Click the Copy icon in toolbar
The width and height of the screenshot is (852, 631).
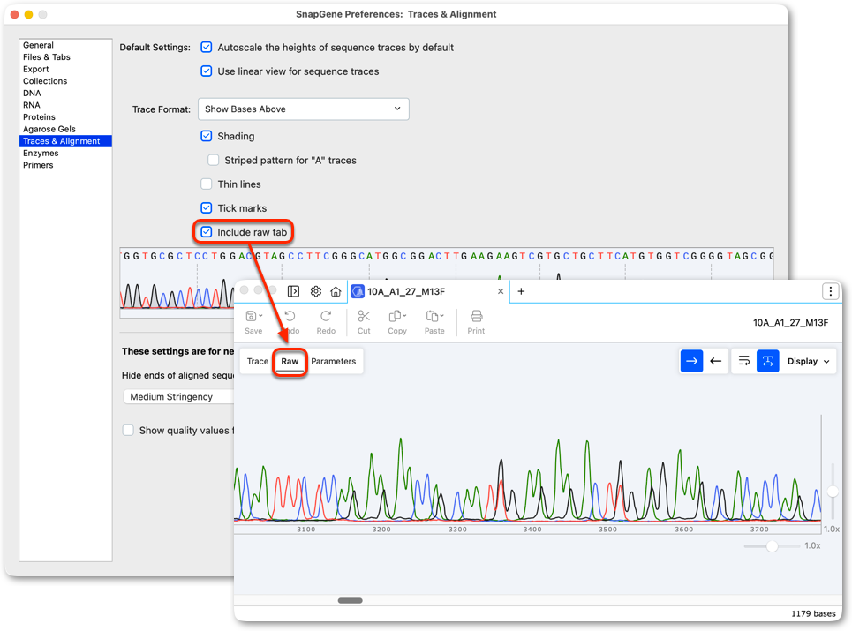tap(395, 316)
